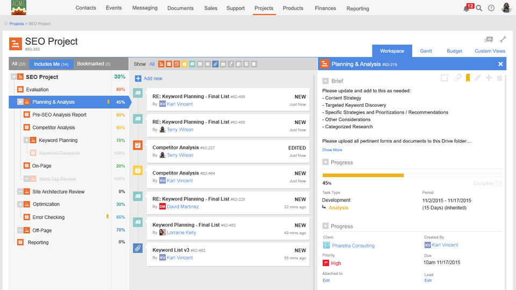Viewport: 516px width, 290px height.
Task: Click the Projects breadcrumb link
Action: [x=17, y=24]
